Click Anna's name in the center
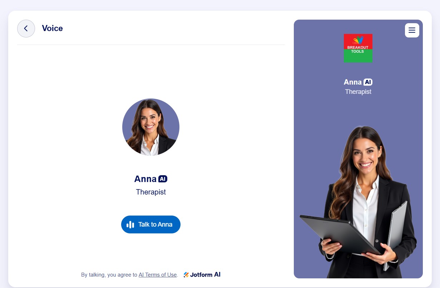The height and width of the screenshot is (288, 440). [x=145, y=179]
